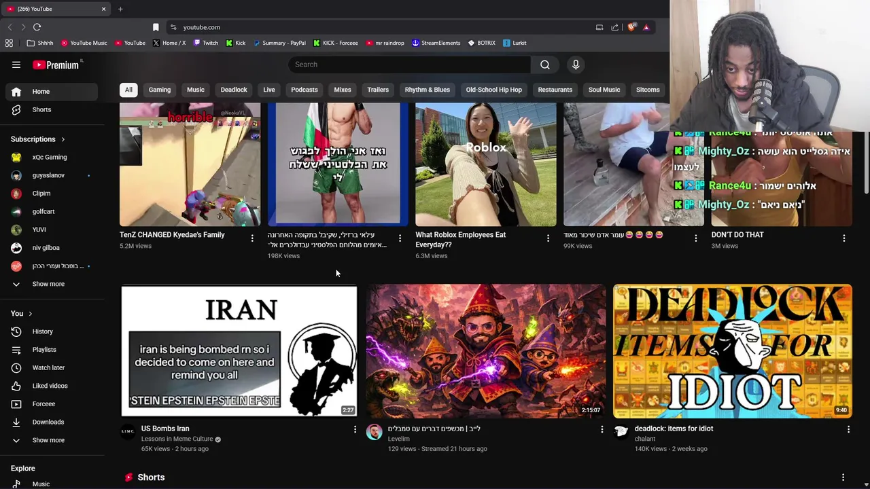Open options for DON'T DO THAT short

[x=843, y=238]
